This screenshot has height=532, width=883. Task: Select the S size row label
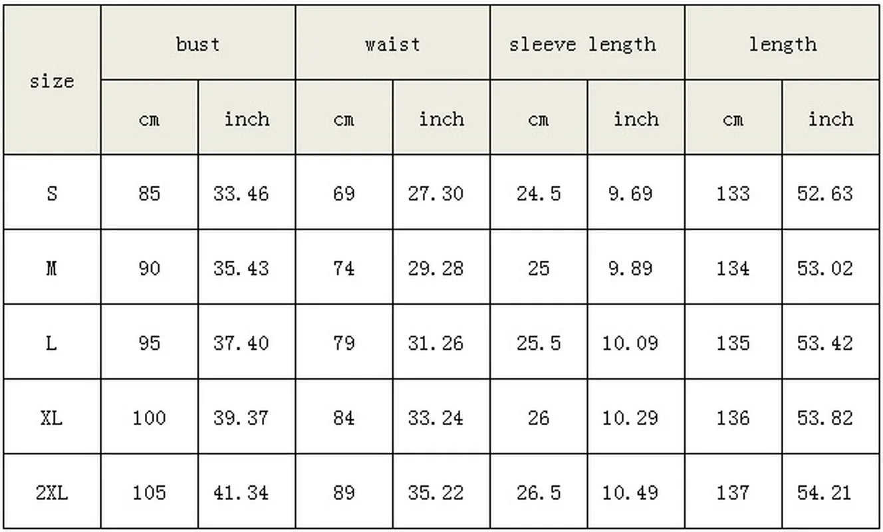point(51,194)
